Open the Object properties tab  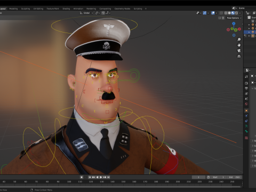point(246,110)
